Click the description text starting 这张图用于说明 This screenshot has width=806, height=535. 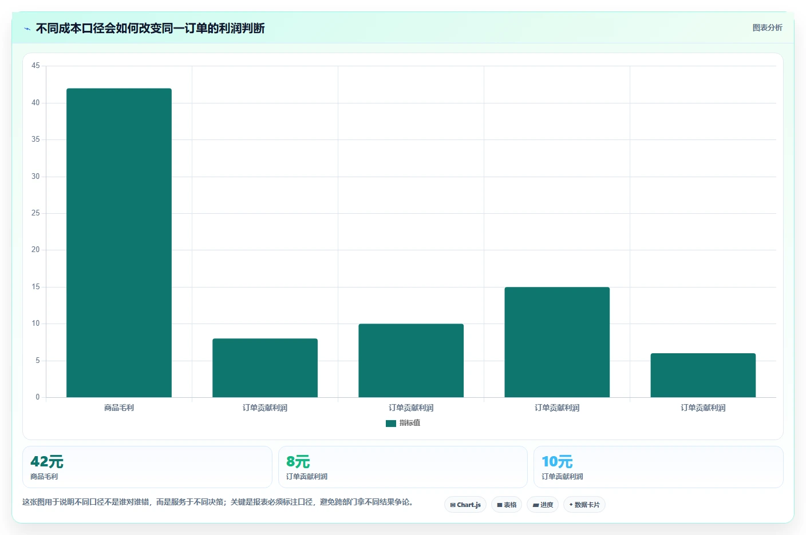click(x=218, y=502)
